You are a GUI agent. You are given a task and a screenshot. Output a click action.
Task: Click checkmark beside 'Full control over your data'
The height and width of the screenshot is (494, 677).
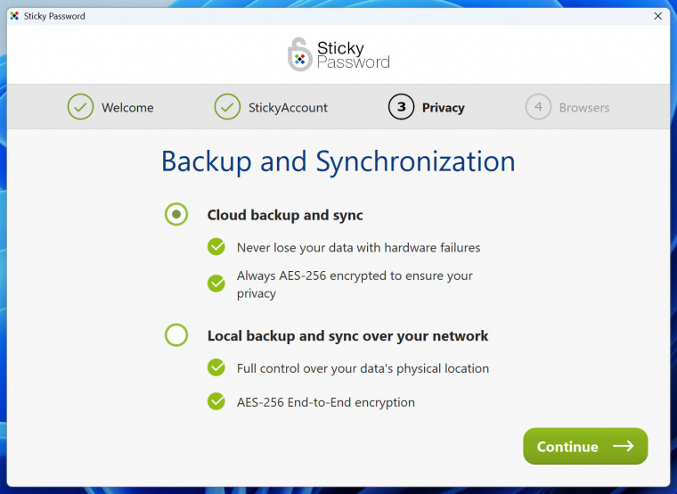click(x=216, y=367)
